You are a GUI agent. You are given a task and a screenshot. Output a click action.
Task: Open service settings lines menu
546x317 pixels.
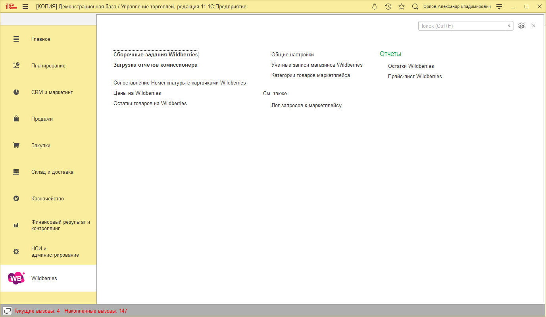coord(499,6)
